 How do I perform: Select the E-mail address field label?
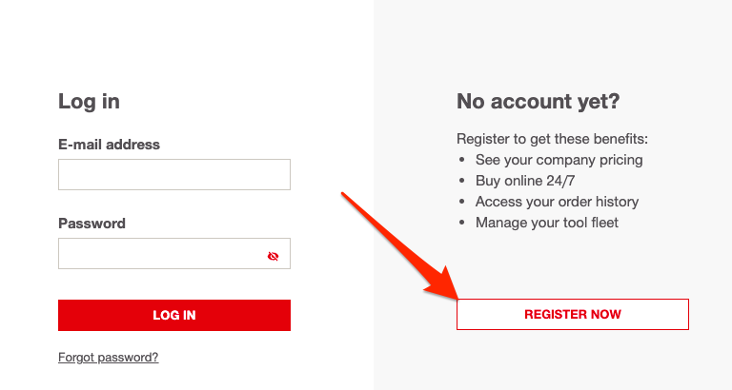point(109,145)
